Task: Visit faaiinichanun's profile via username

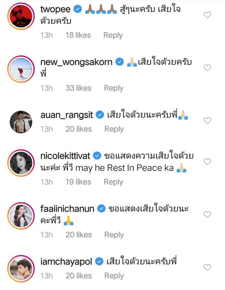Action: (x=67, y=208)
